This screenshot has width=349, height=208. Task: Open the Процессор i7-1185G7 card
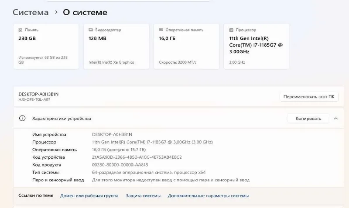257,46
